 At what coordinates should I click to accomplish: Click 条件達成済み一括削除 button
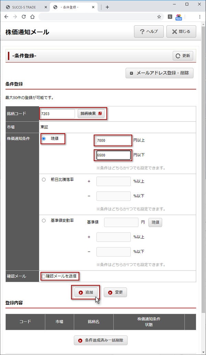click(101, 341)
